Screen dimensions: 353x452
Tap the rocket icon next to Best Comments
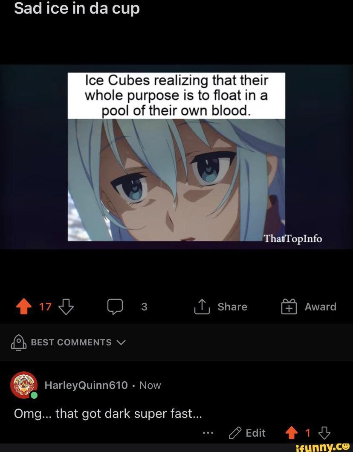[x=19, y=342]
